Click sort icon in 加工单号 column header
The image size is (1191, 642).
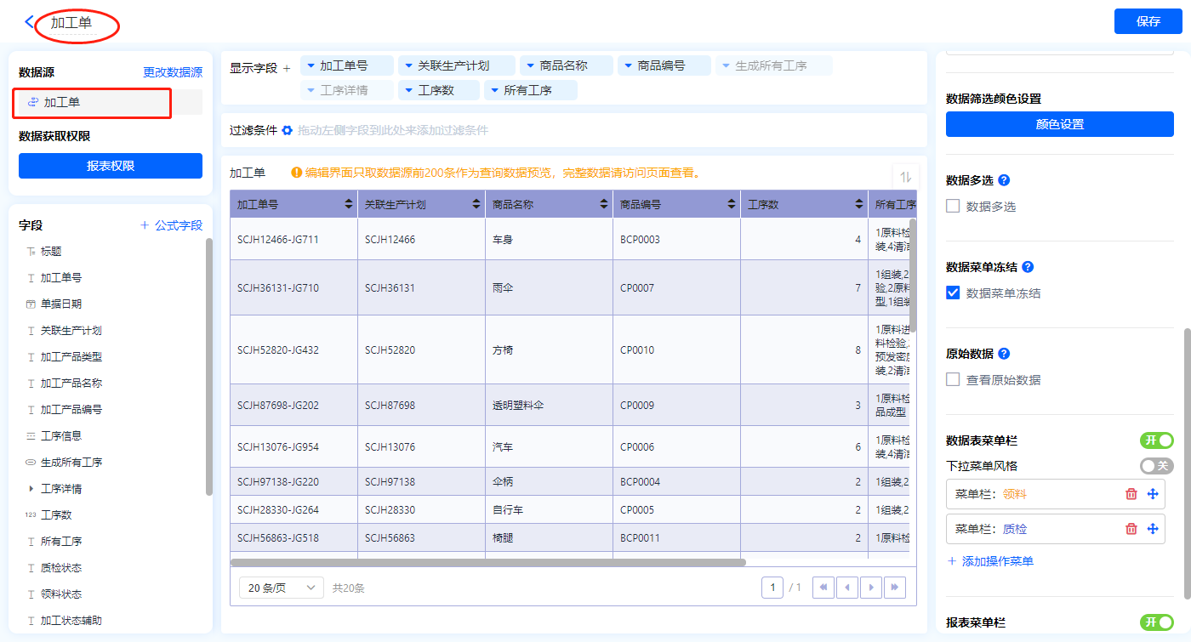(348, 205)
